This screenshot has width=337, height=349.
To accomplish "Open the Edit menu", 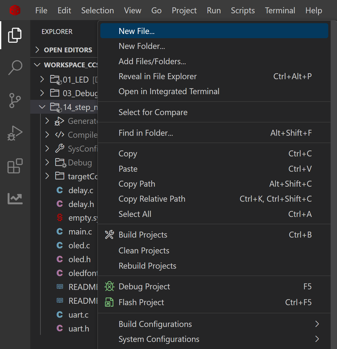I will click(64, 10).
